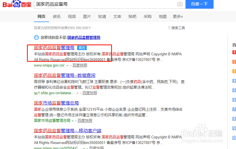Image resolution: width=236 pixels, height=149 pixels.
Task: Click the paw icon beside suggestion
Action: [36, 37]
